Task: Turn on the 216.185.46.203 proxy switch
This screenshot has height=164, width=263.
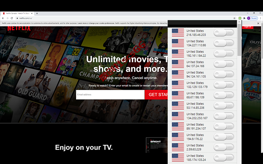Action: click(x=224, y=33)
